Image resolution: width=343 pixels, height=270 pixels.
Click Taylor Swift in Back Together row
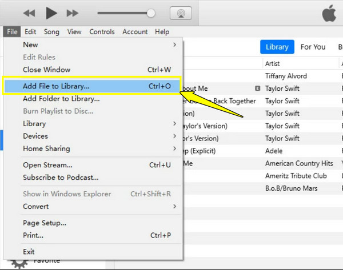282,101
